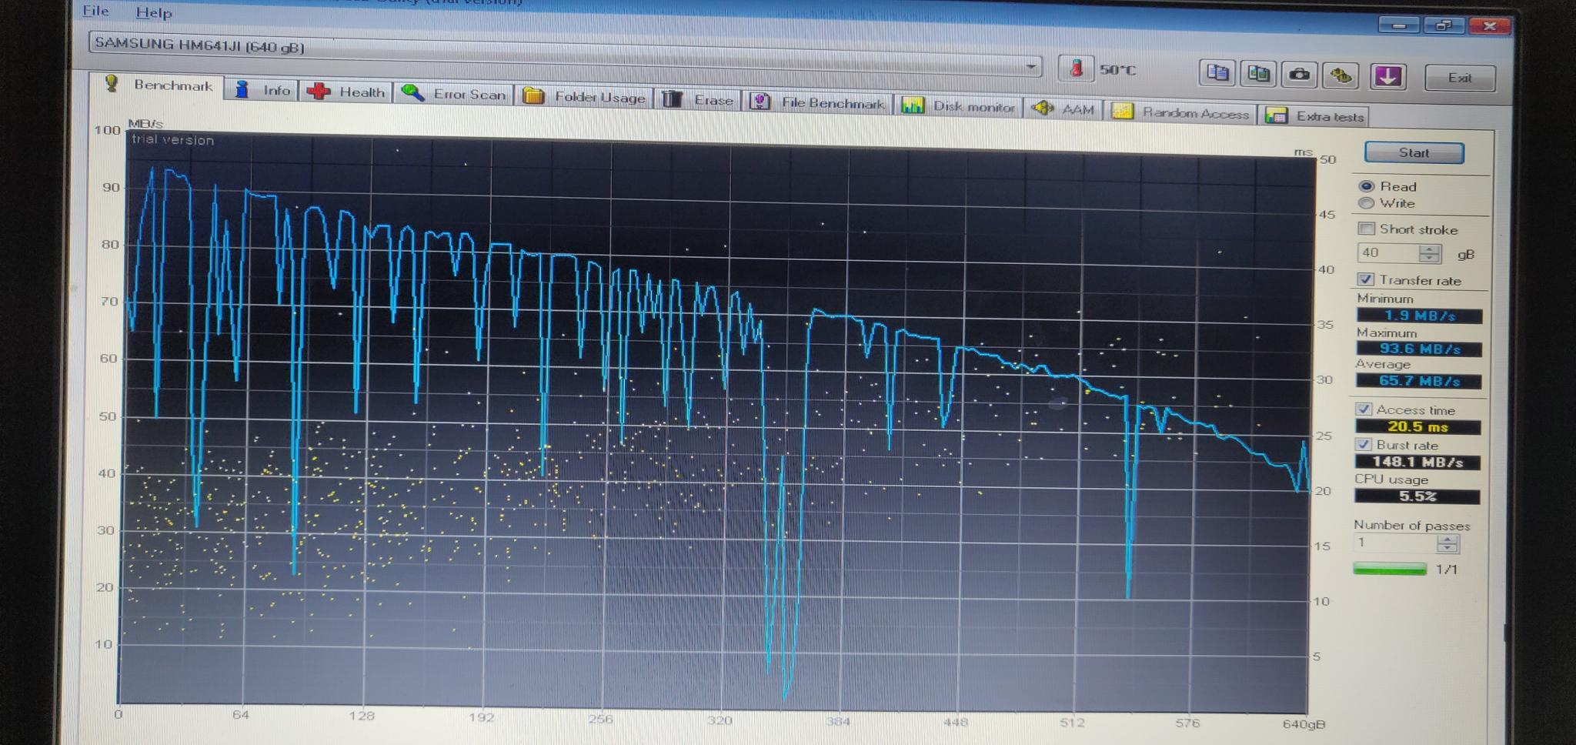The height and width of the screenshot is (745, 1576).
Task: Open the Random Access tab
Action: (x=1181, y=112)
